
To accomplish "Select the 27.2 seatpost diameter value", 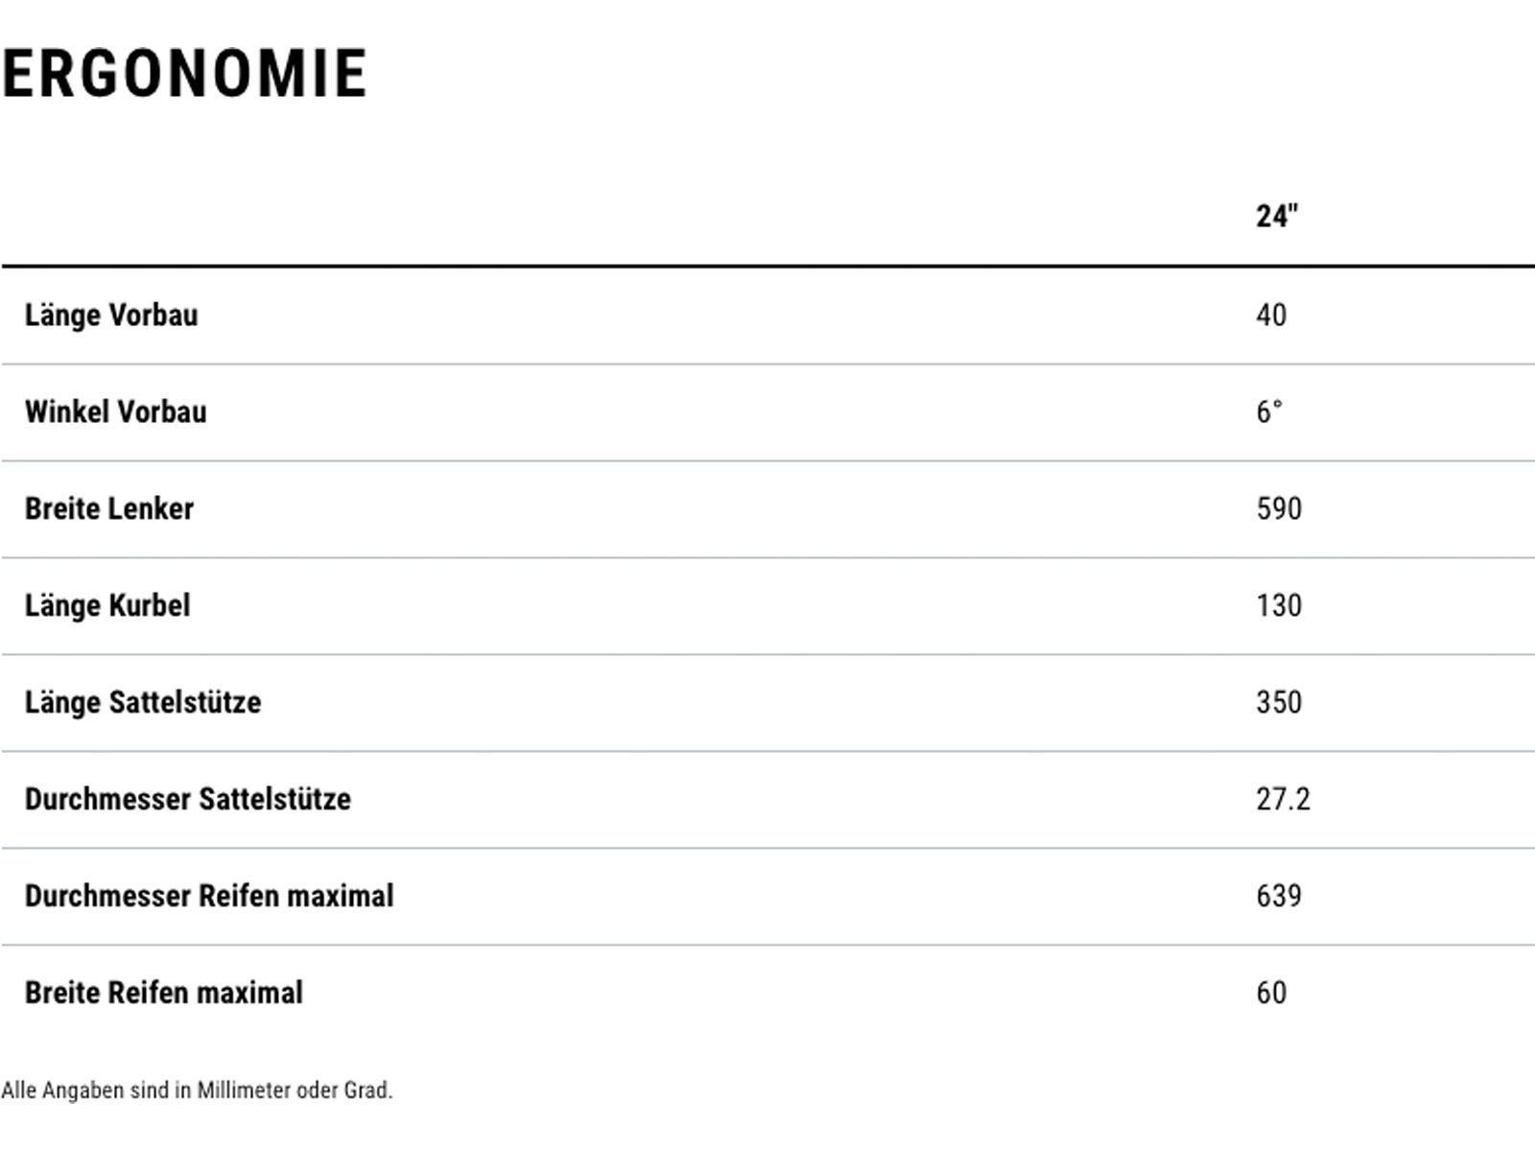I will 1283,800.
